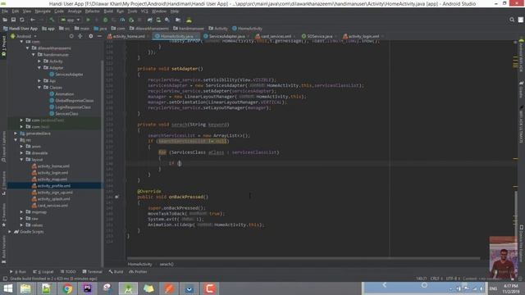Click the Profile app gauge icon
Screen dimensions: 525x295
pos(122,20)
